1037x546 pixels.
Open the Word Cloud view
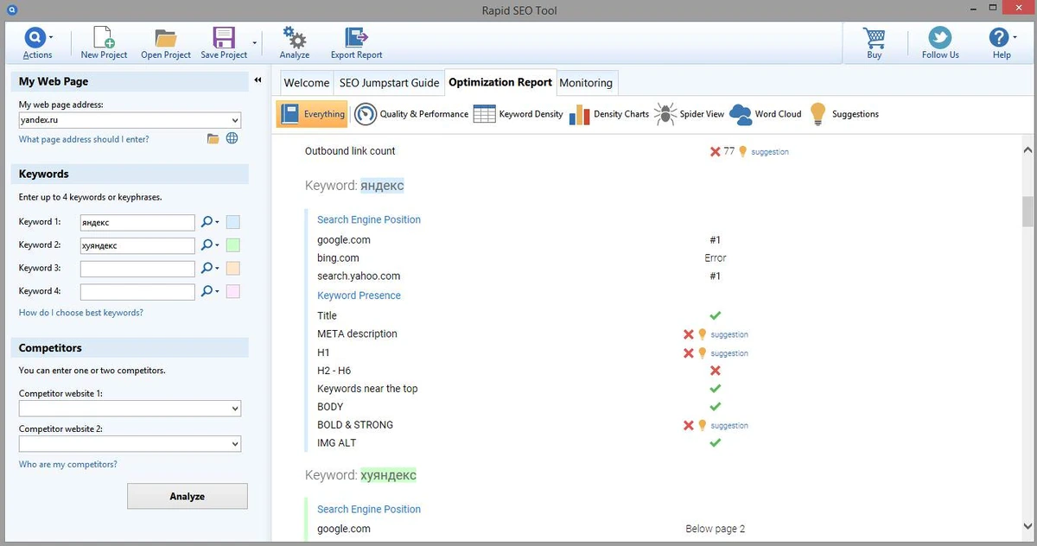coord(766,114)
